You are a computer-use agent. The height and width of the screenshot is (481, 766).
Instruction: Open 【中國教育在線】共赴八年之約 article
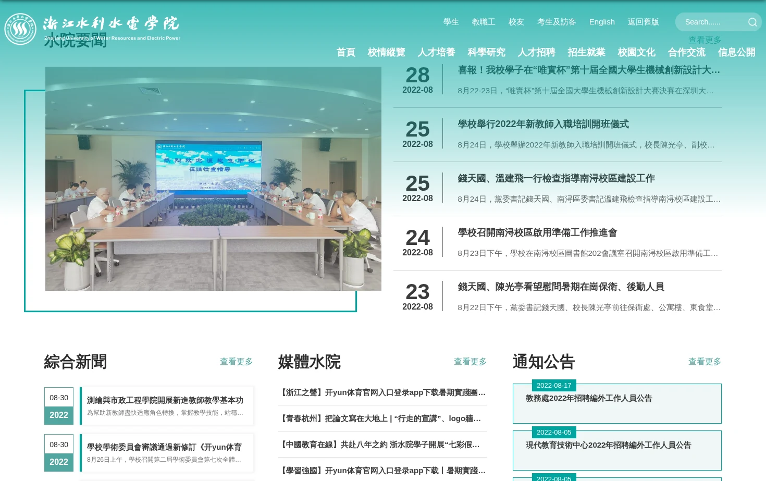379,445
